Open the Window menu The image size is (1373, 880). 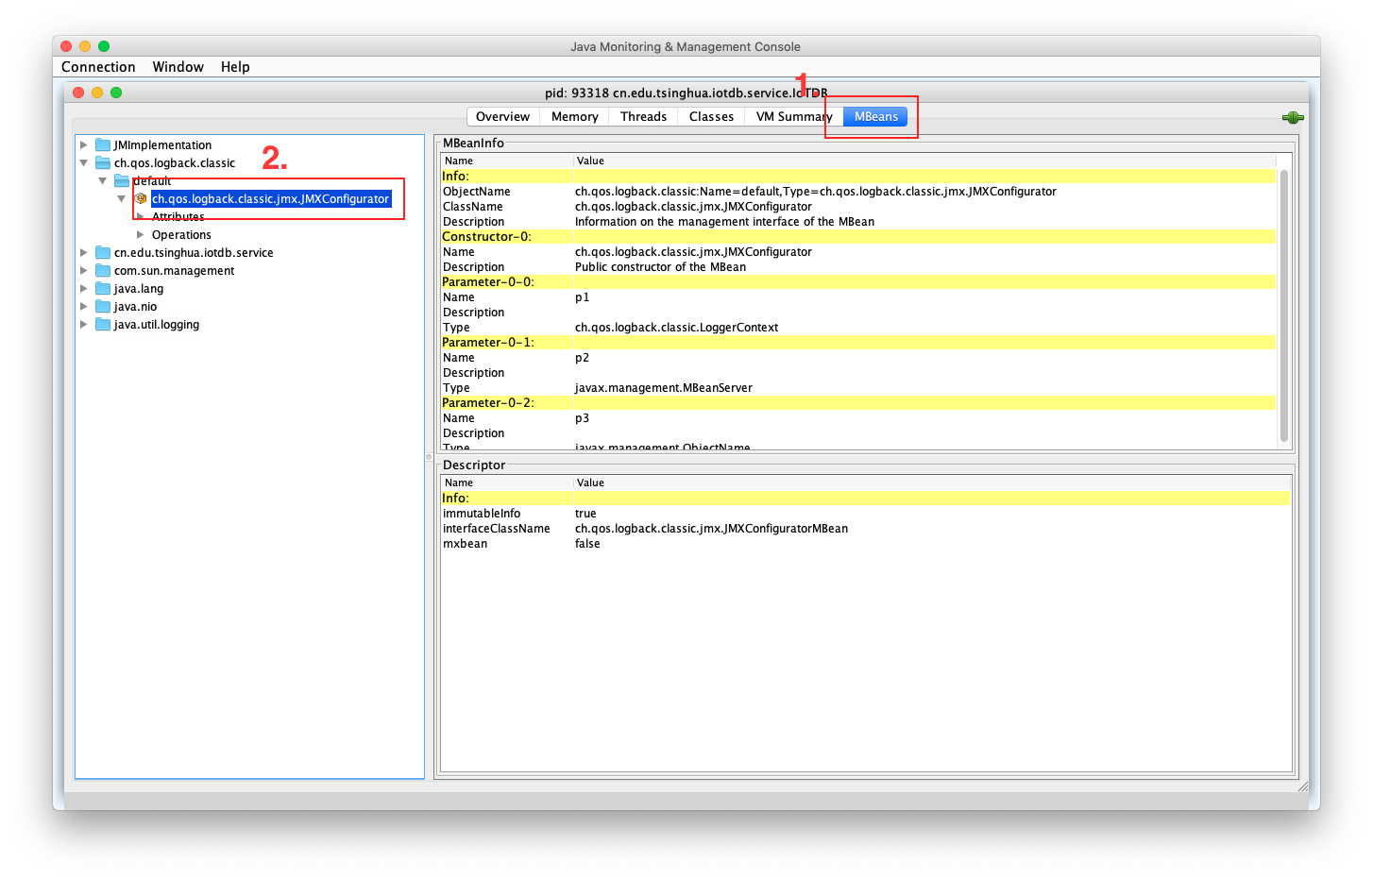[x=178, y=67]
